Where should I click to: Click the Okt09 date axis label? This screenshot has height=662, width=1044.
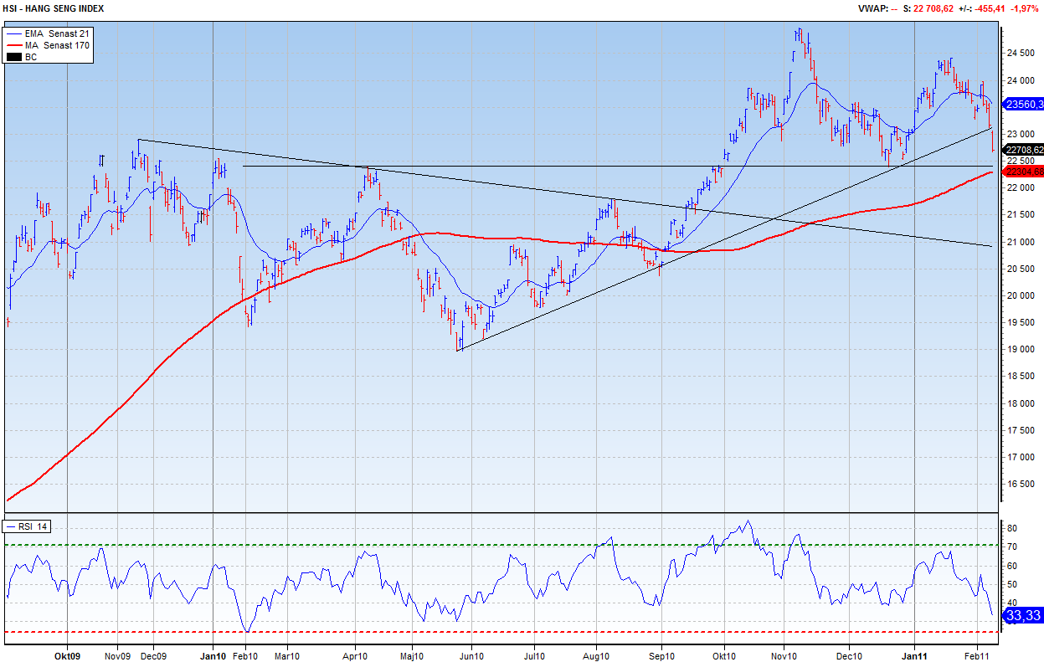pyautogui.click(x=67, y=655)
